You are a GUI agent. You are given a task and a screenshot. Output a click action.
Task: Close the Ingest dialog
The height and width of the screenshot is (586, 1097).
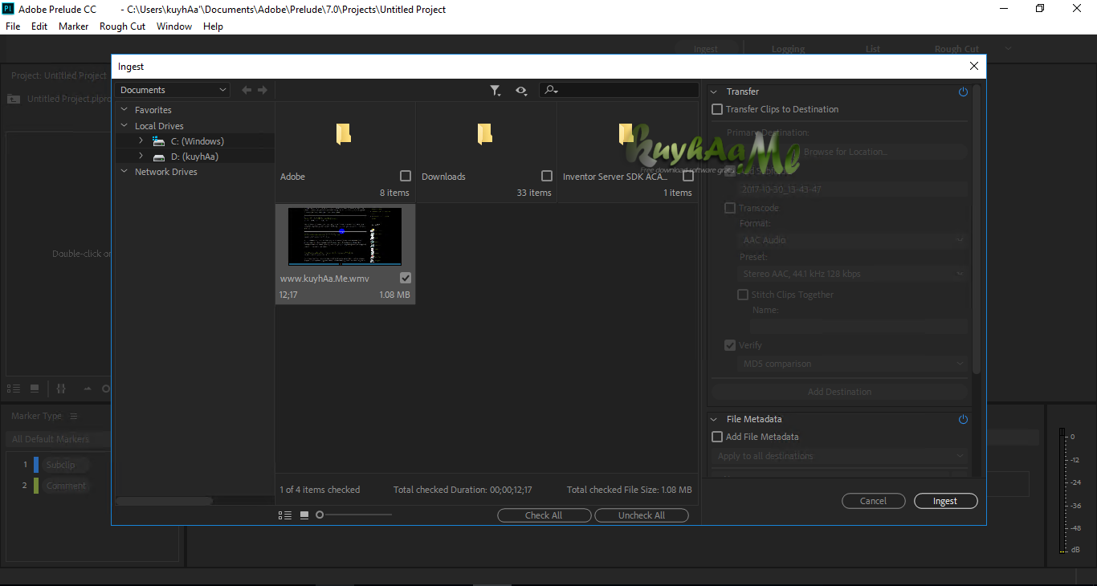(974, 67)
